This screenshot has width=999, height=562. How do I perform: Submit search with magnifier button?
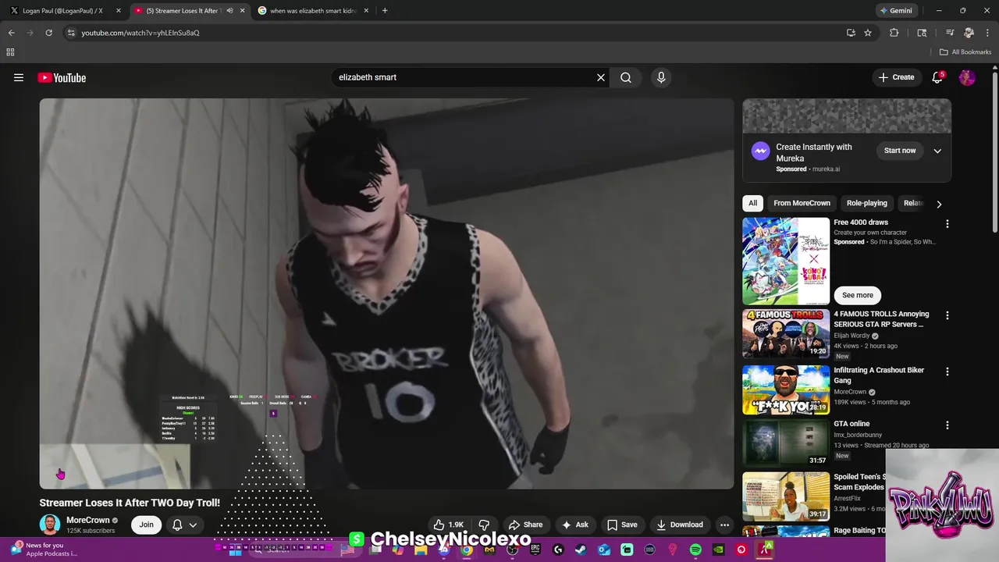point(626,77)
